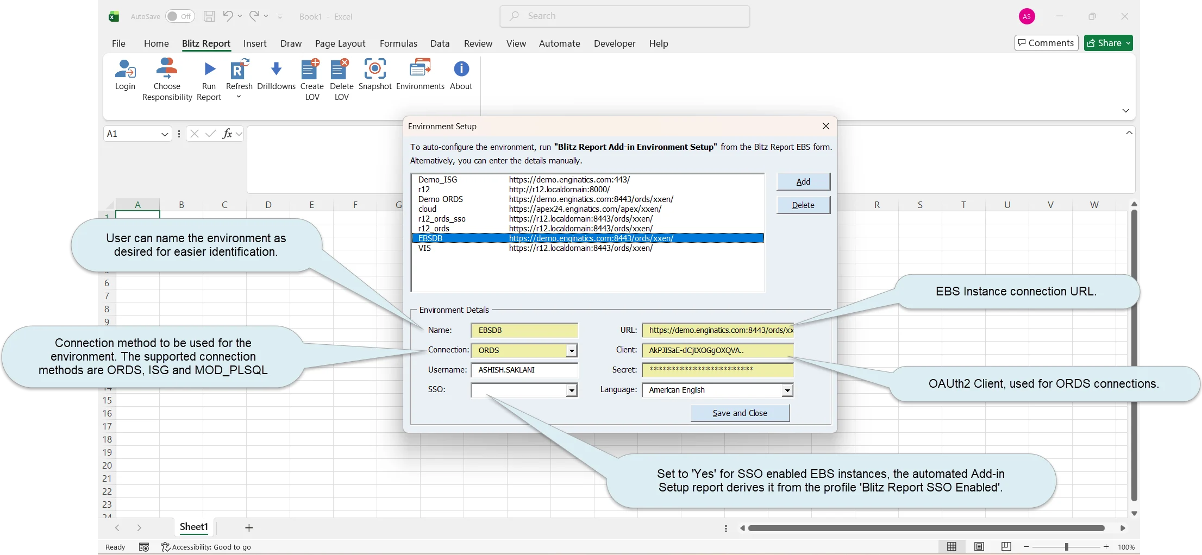1202x555 pixels.
Task: Switch to Page Break Preview icon
Action: click(x=1006, y=547)
